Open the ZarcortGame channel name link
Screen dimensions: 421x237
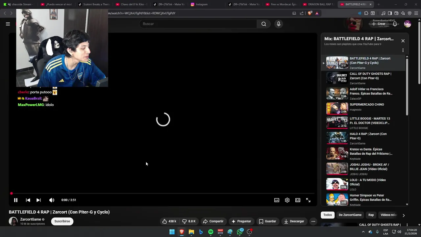click(x=31, y=219)
